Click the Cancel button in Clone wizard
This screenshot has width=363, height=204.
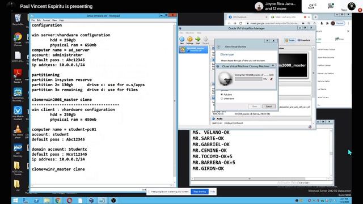pyautogui.click(x=269, y=107)
